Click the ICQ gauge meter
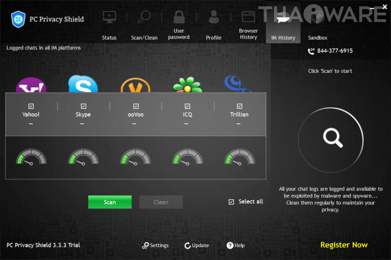This screenshot has width=391, height=260. pyautogui.click(x=187, y=157)
